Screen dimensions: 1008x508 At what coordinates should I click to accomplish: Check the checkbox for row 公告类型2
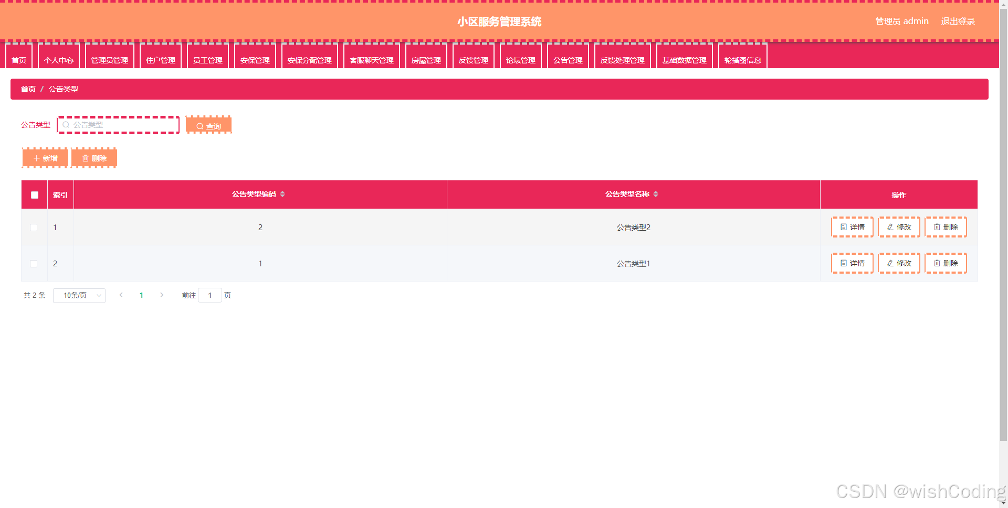(34, 228)
